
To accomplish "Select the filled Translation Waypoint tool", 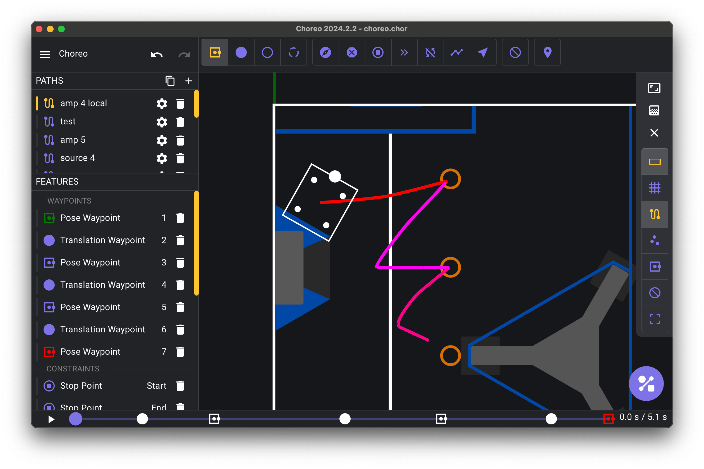I will point(241,53).
